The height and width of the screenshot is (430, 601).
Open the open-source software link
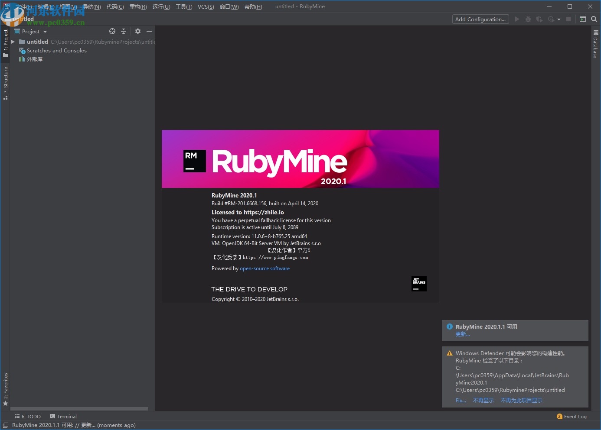(265, 268)
